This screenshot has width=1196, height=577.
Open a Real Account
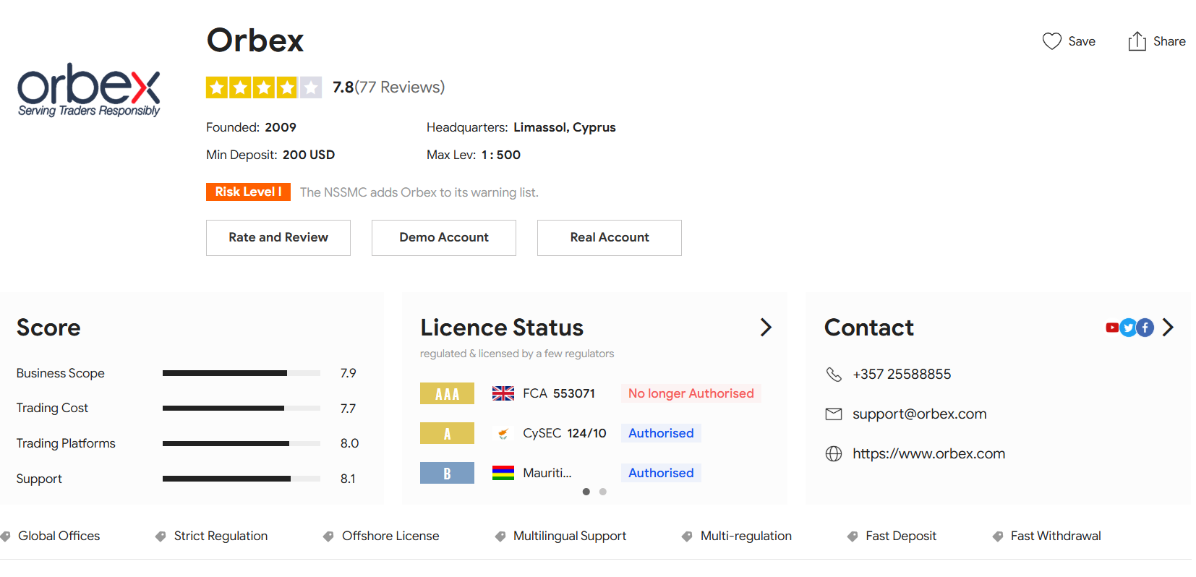pyautogui.click(x=610, y=238)
